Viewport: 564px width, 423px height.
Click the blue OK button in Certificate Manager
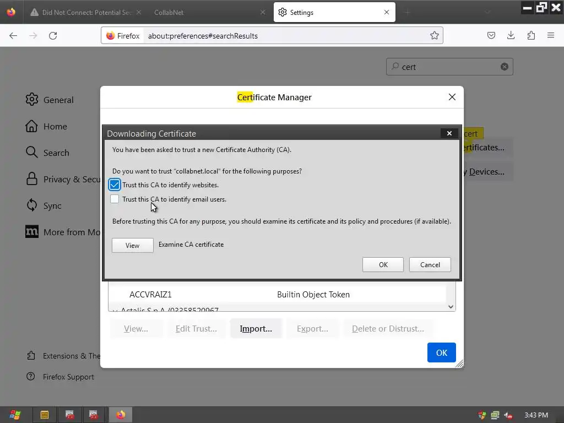click(x=441, y=352)
